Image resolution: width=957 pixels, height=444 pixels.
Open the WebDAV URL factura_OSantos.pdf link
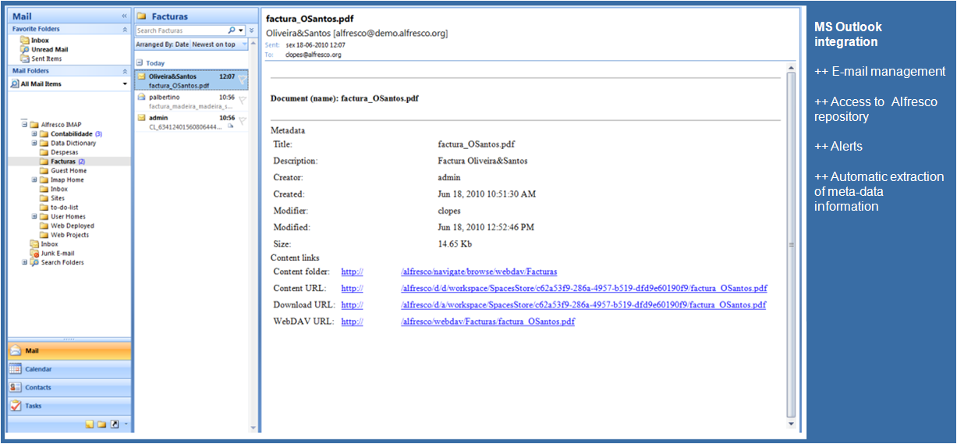(x=487, y=321)
